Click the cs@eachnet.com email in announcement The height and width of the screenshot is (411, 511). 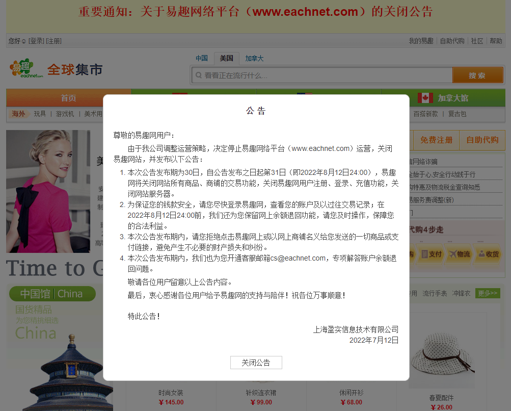coord(297,258)
